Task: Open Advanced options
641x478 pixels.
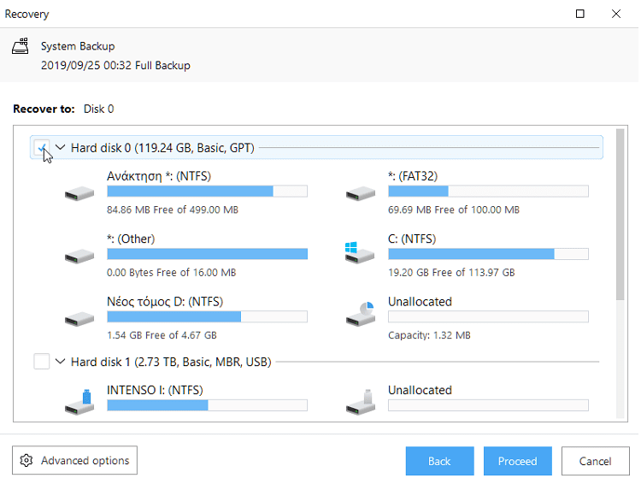Action: click(75, 460)
